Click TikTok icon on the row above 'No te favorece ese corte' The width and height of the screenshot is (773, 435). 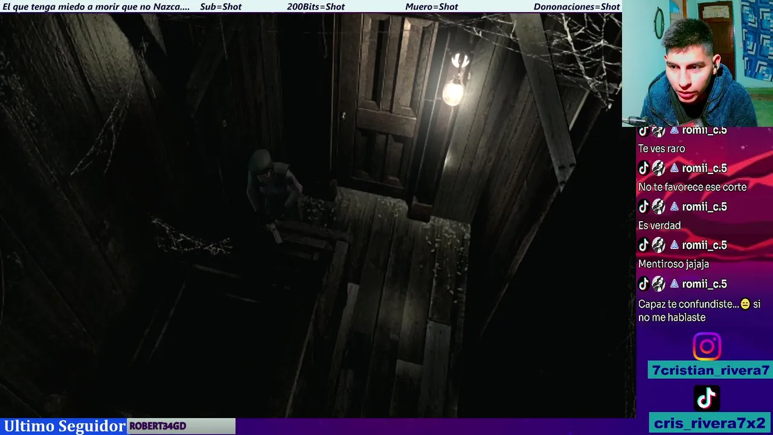click(x=643, y=168)
